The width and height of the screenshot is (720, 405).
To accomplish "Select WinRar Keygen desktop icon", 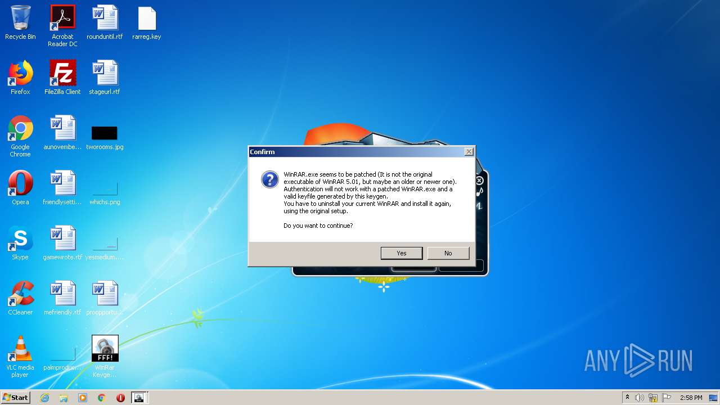I will (x=105, y=357).
